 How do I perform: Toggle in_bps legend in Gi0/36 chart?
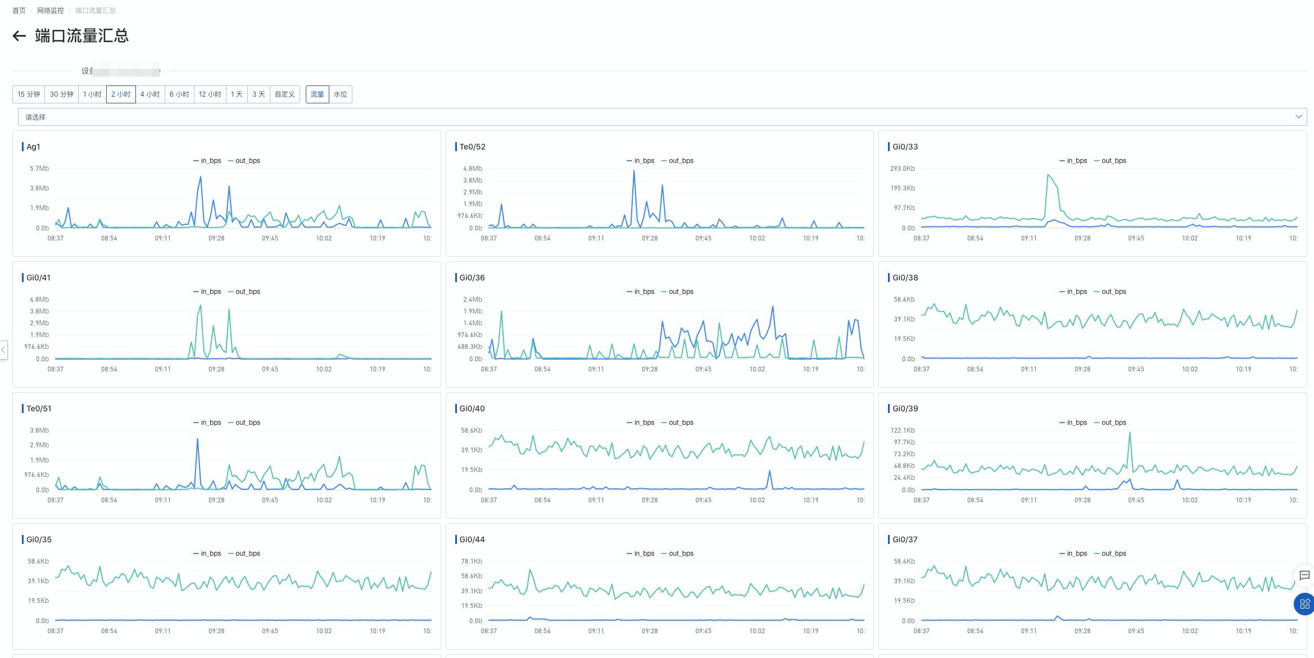coord(641,292)
